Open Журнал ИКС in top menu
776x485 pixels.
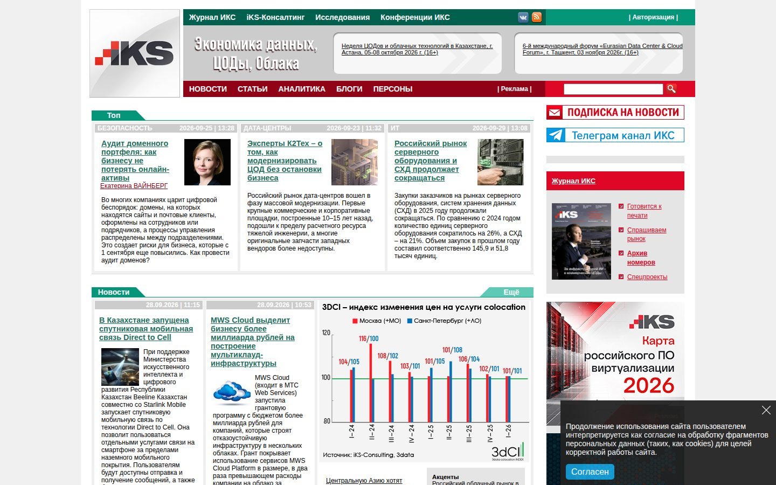pos(212,17)
